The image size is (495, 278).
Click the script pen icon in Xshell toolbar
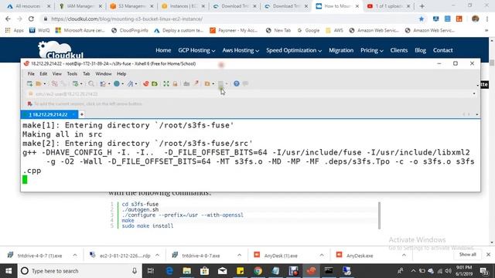tap(196, 83)
